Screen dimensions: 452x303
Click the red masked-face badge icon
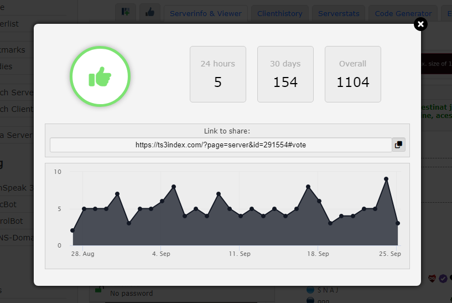(x=433, y=278)
